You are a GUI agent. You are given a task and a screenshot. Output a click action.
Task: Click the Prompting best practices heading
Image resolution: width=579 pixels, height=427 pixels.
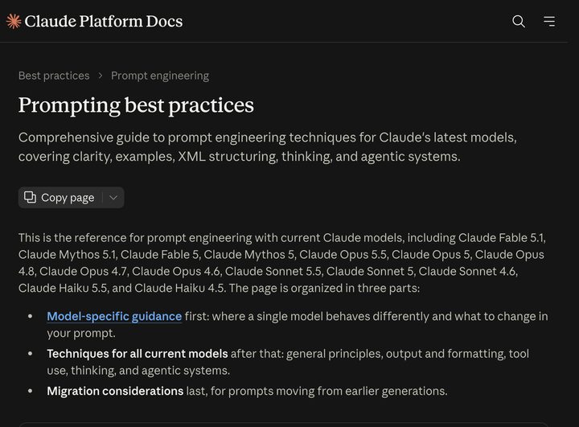[x=136, y=105]
